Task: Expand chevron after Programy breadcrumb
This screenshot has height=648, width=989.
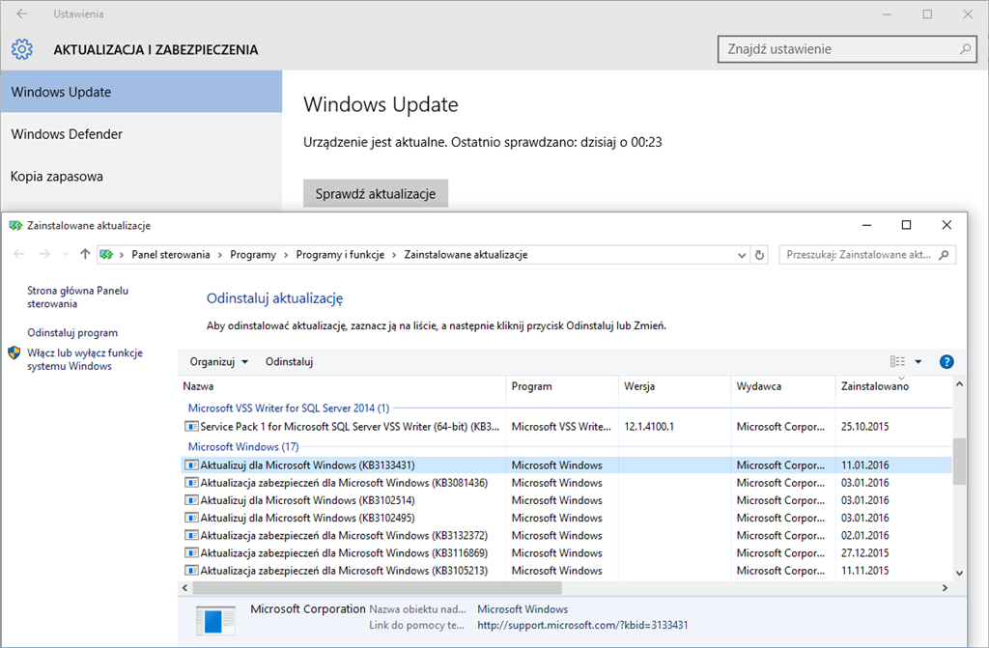Action: tap(286, 255)
